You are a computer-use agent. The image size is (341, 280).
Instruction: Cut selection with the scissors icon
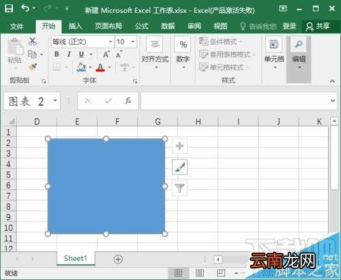(32, 41)
